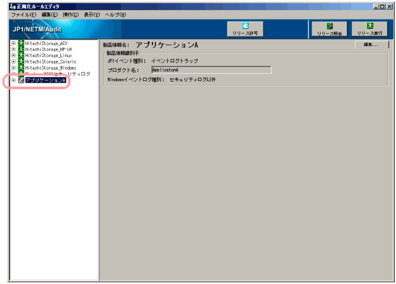Open the ヘルプ(H) menu

[x=115, y=15]
